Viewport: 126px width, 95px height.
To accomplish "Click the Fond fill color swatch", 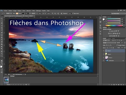I will 17,13.
